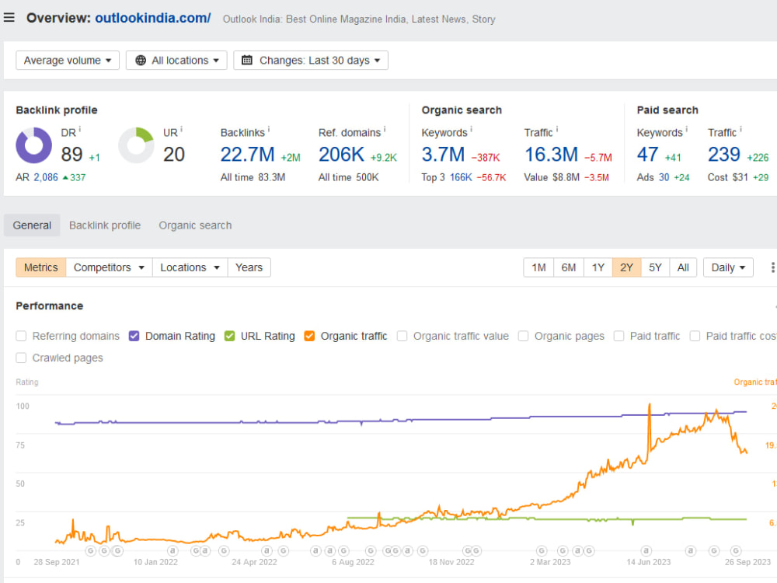Image resolution: width=777 pixels, height=583 pixels.
Task: Open the Average volume dropdown
Action: coord(68,61)
